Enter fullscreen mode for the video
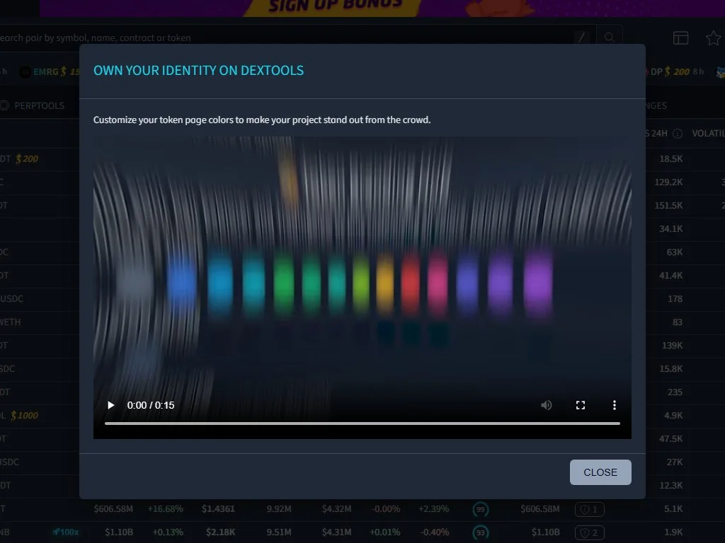The height and width of the screenshot is (543, 725). [x=581, y=405]
